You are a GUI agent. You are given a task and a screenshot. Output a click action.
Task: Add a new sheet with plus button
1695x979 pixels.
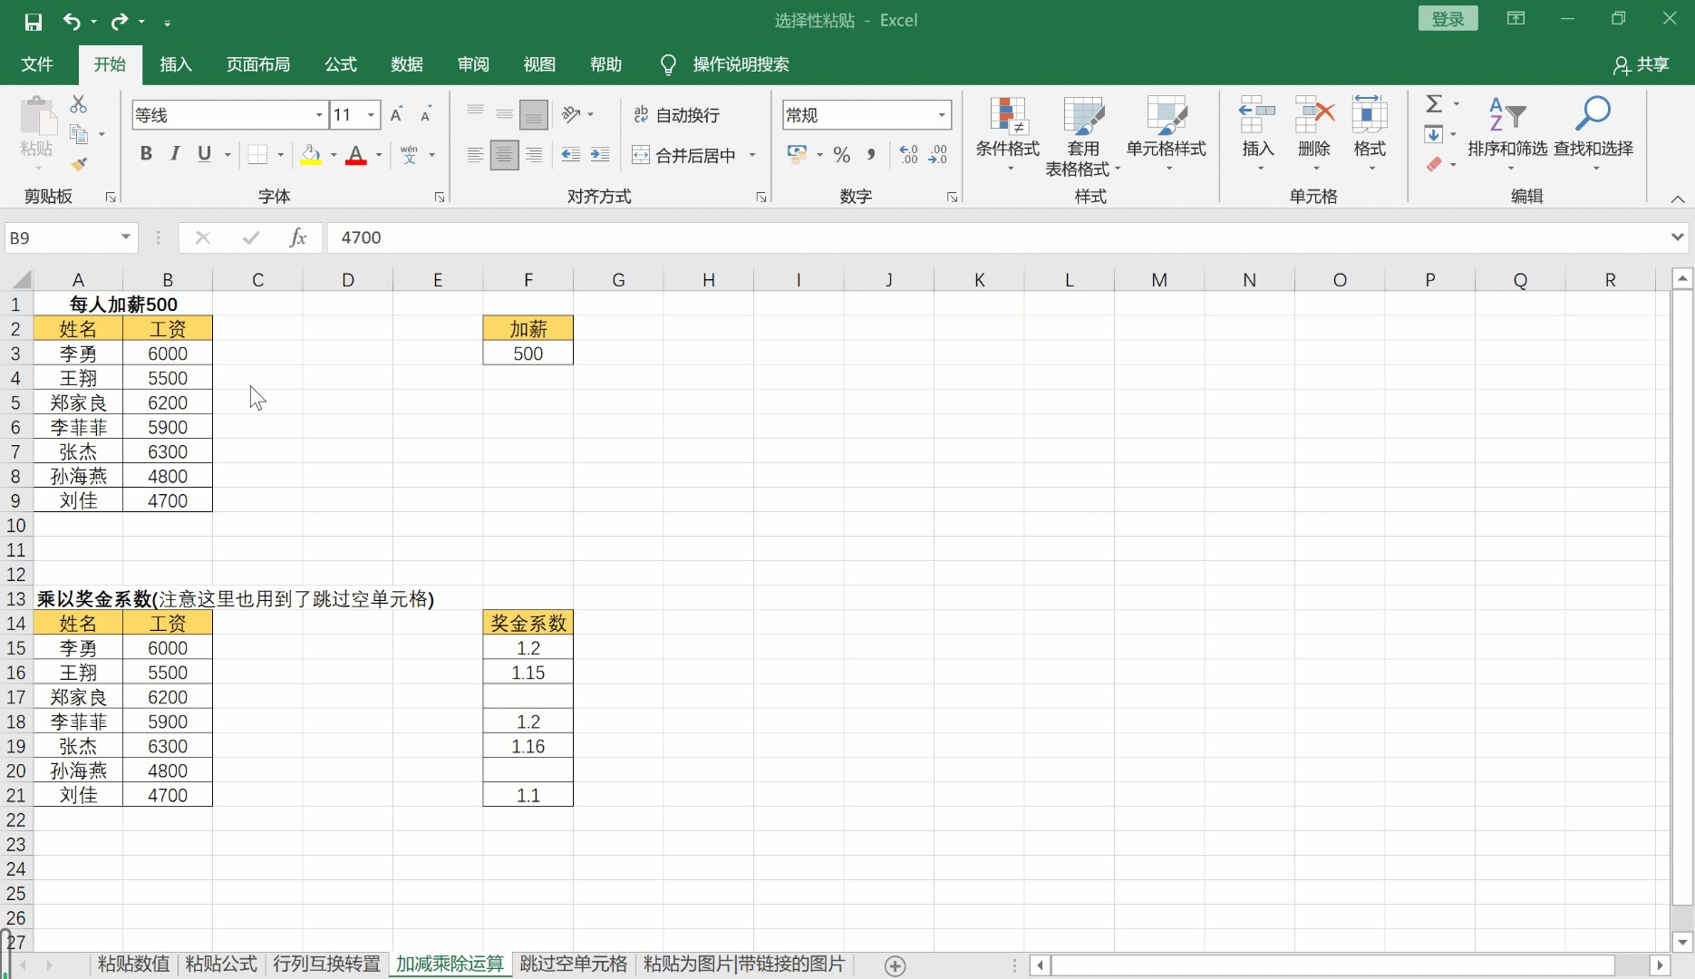click(x=896, y=966)
